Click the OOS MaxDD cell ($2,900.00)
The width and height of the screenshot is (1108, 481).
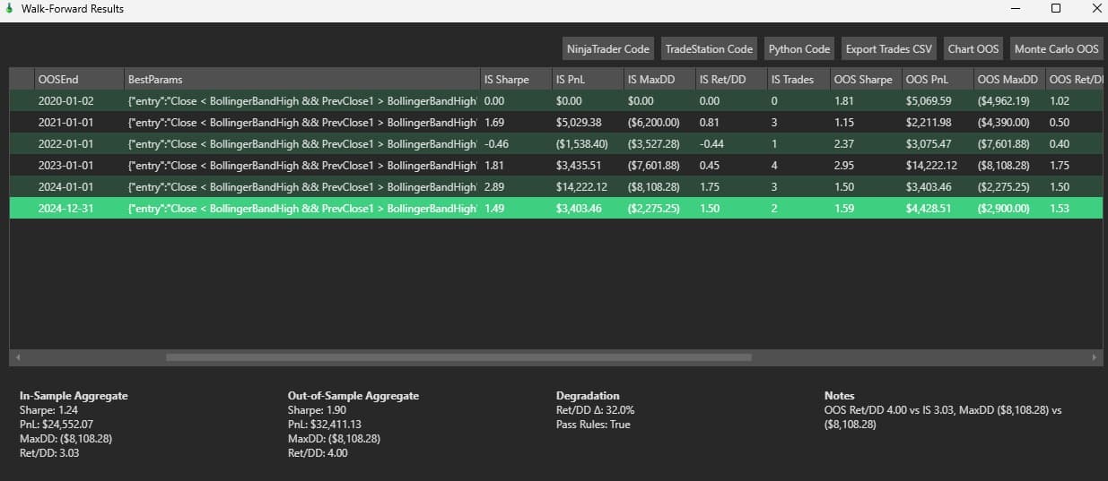[x=1003, y=209]
